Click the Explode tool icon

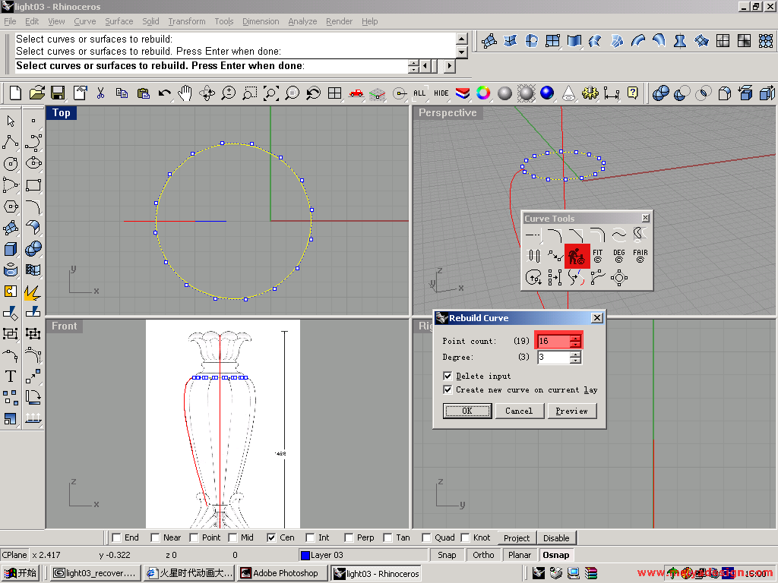(32, 291)
